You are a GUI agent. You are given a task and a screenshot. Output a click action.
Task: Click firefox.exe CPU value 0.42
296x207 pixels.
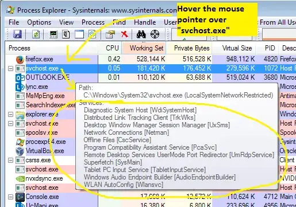(x=114, y=59)
